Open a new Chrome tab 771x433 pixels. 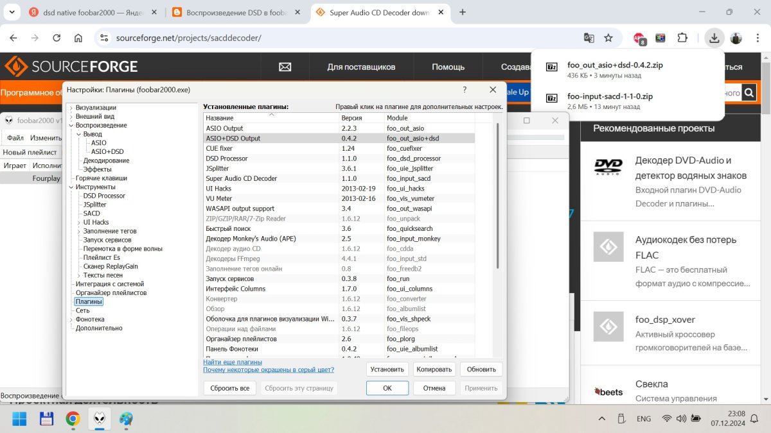pyautogui.click(x=463, y=12)
